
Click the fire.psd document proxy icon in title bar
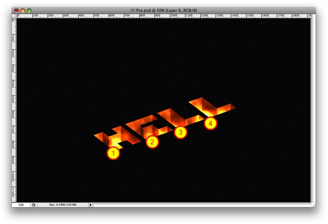pos(132,10)
